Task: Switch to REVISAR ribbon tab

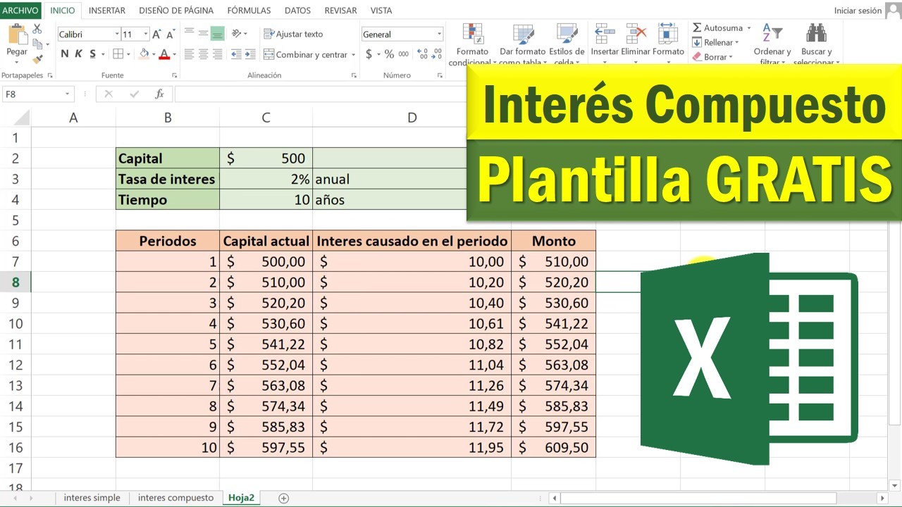Action: click(x=340, y=11)
